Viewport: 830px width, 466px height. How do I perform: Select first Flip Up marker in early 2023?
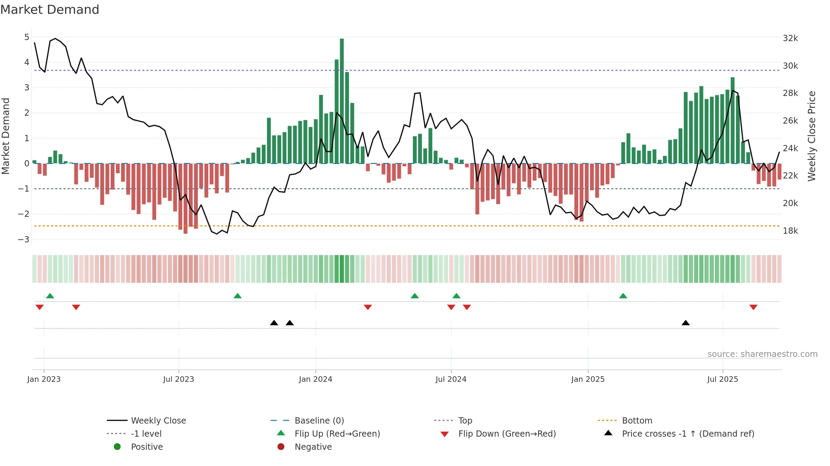[x=50, y=296]
